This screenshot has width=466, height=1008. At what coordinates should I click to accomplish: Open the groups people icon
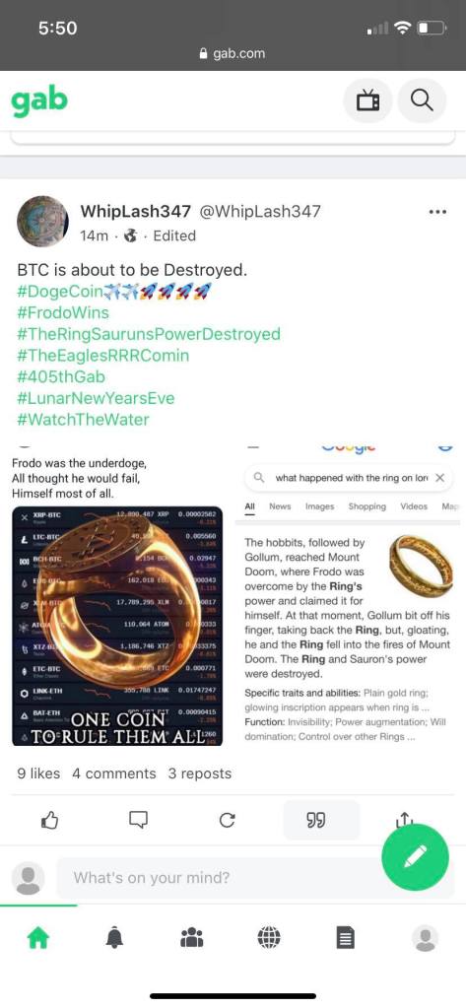coord(191,939)
